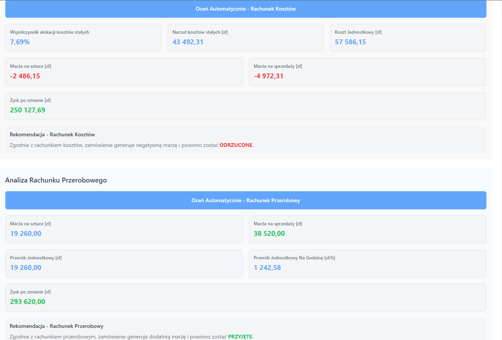
Task: Click the Analiza Rachunku Przerobowego heading
Action: click(x=56, y=180)
